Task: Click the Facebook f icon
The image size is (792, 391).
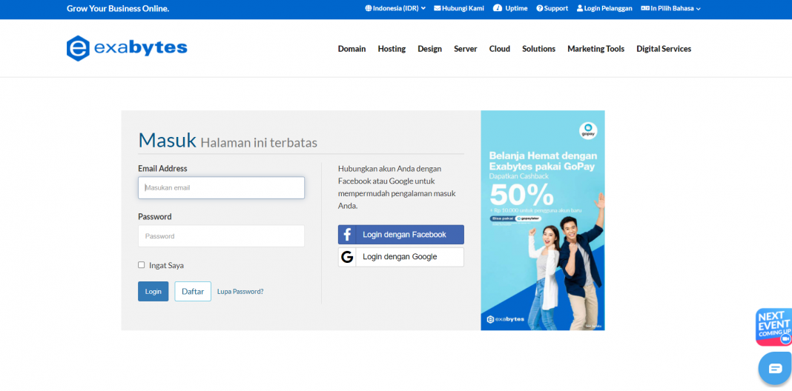Action: (347, 235)
